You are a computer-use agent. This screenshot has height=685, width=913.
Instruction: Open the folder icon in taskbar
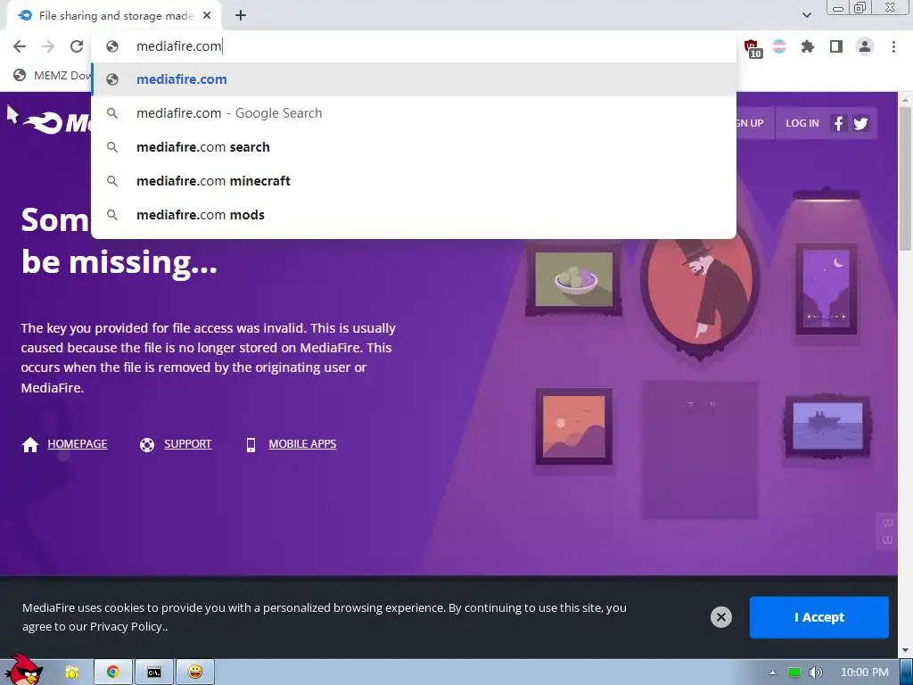tap(72, 673)
